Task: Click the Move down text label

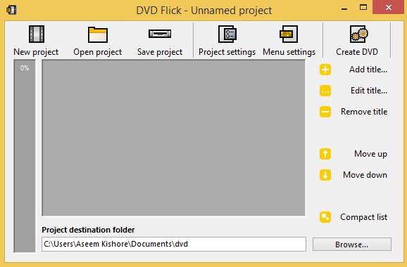Action: pyautogui.click(x=365, y=175)
